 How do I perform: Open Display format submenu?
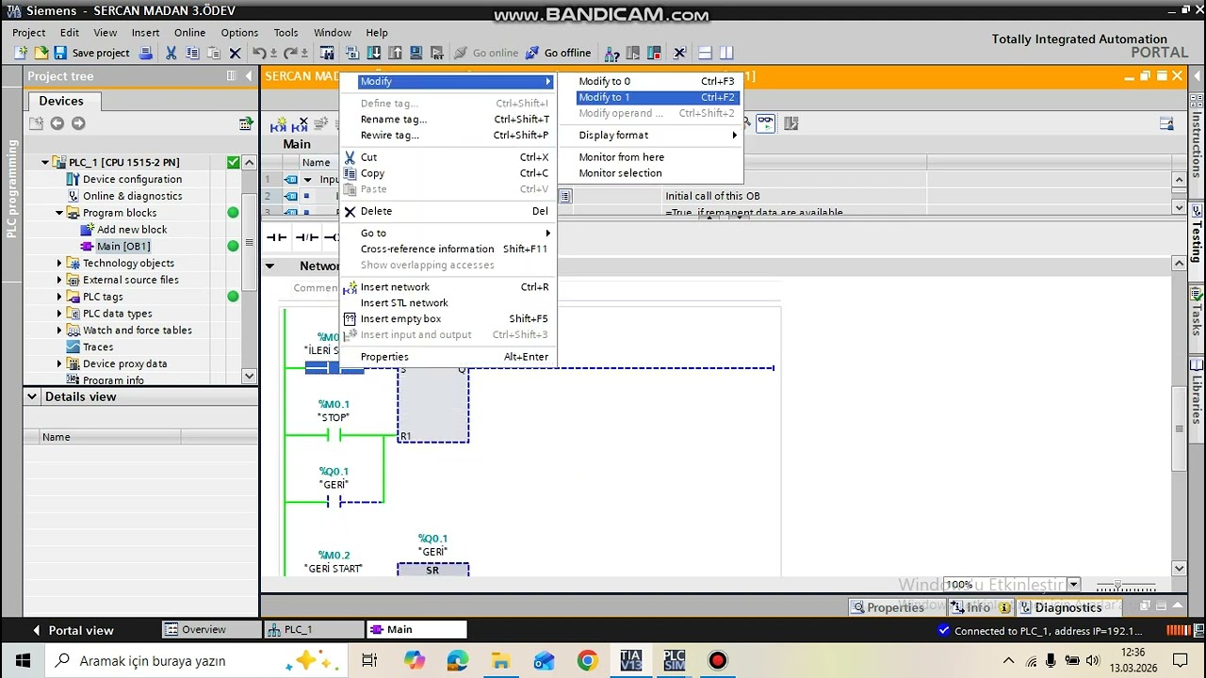coord(658,135)
